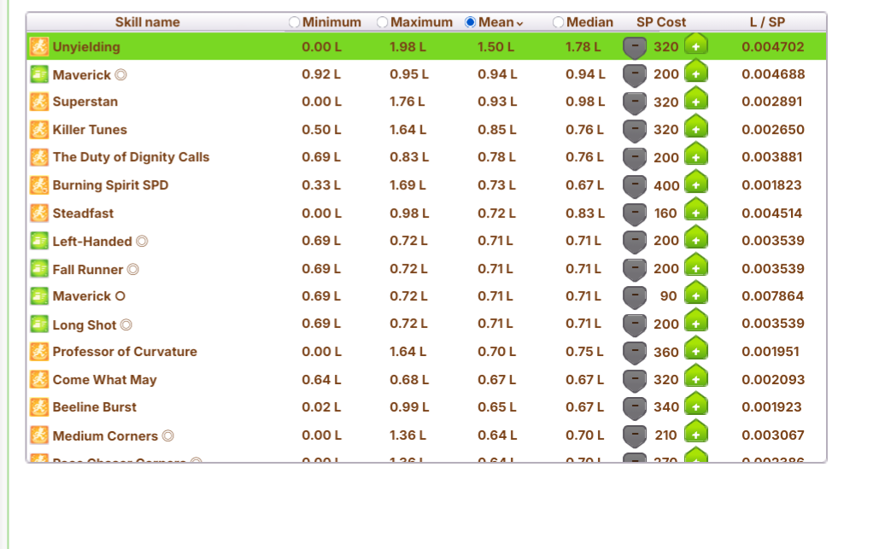873x549 pixels.
Task: Click the Fall Runner green skill icon
Action: [x=39, y=269]
